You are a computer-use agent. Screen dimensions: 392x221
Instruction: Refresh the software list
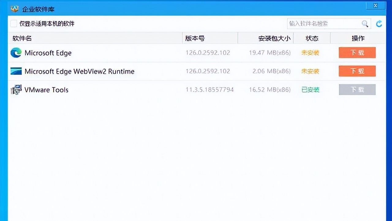[x=379, y=24]
